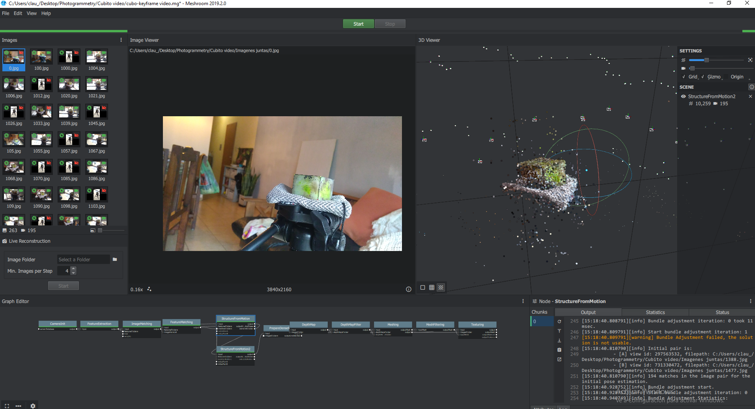
Task: Adjust the point size slider handle
Action: (x=706, y=60)
